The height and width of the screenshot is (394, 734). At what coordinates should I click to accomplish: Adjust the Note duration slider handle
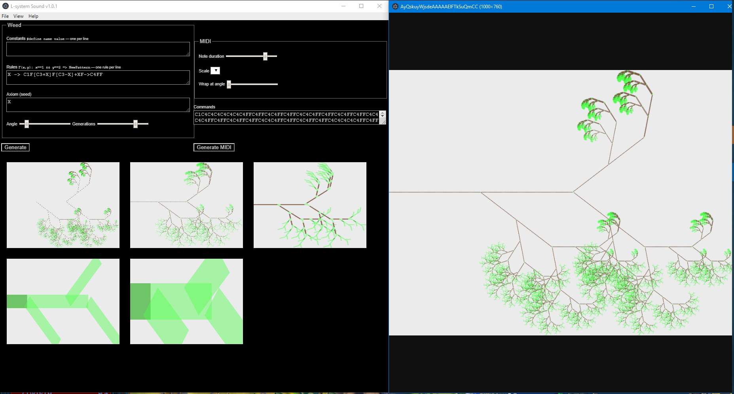266,56
